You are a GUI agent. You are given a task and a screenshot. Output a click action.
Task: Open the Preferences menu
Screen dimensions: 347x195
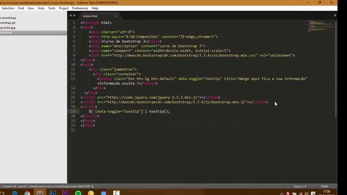(80, 8)
